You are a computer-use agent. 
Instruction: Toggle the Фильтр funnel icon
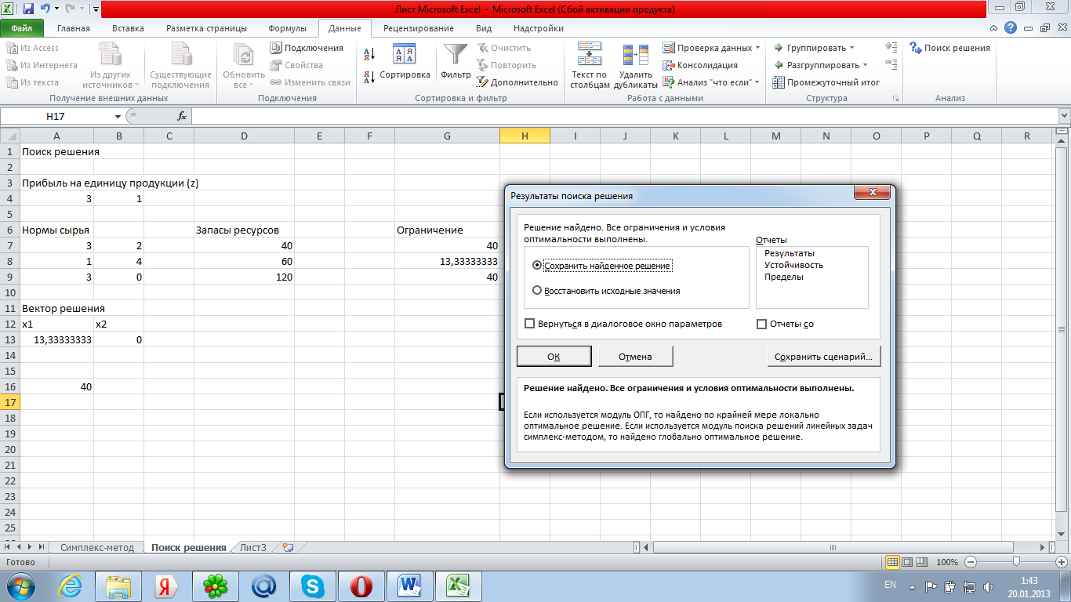tap(456, 54)
